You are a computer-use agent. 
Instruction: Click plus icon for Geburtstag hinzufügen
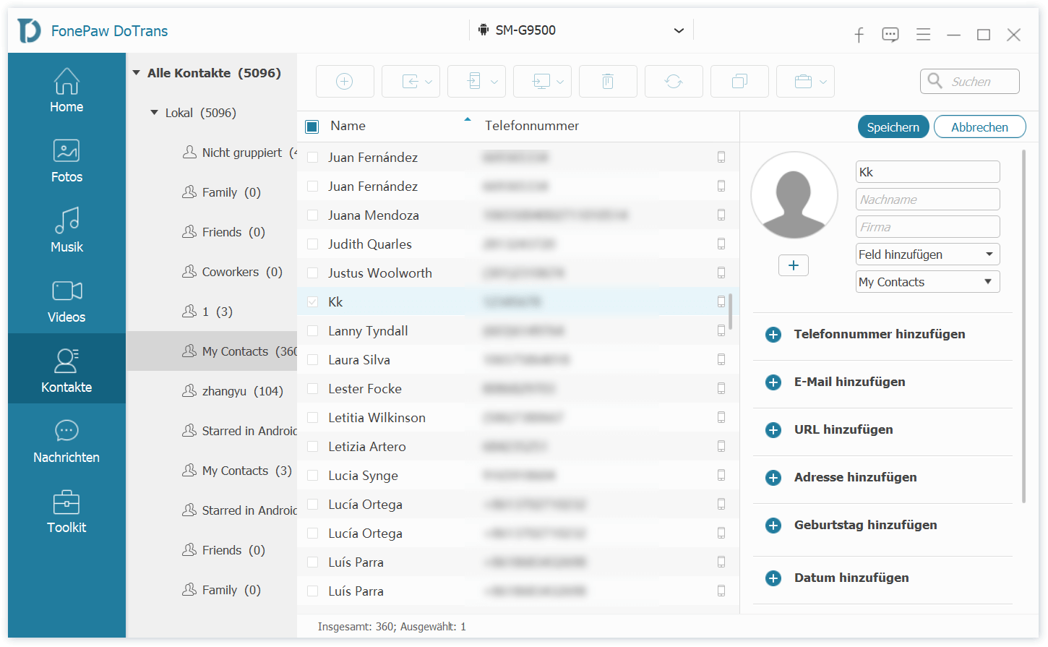tap(773, 526)
